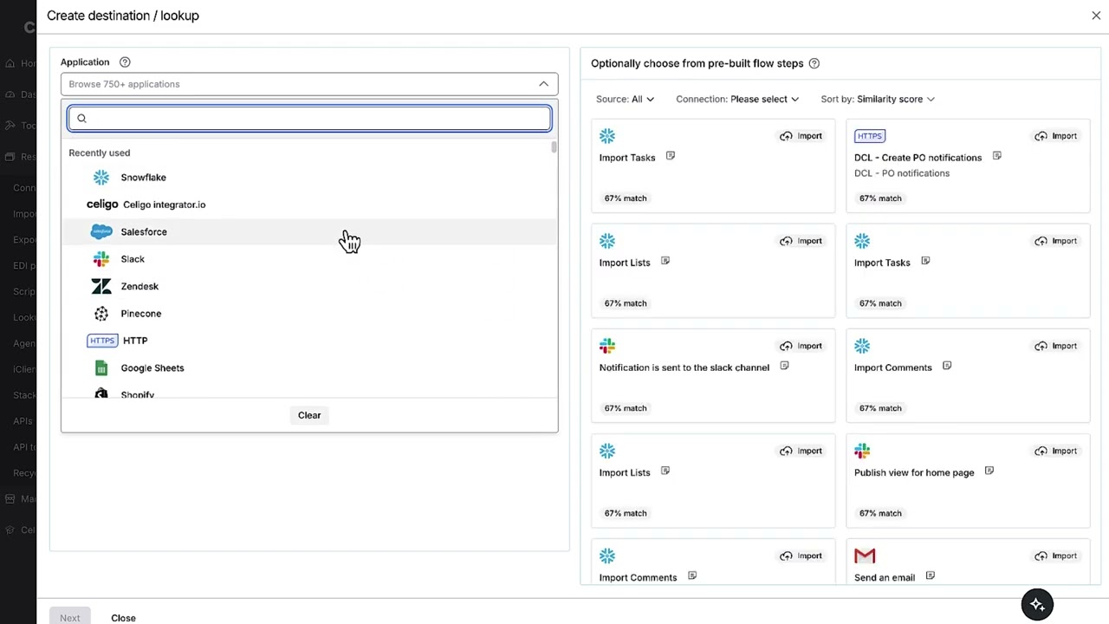Image resolution: width=1109 pixels, height=624 pixels.
Task: Click Clear in the application dropdown
Action: pyautogui.click(x=309, y=415)
